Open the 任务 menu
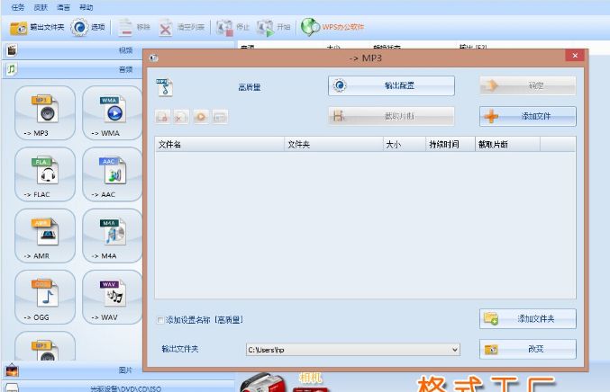Screen dimensions: 610x392 18,7
